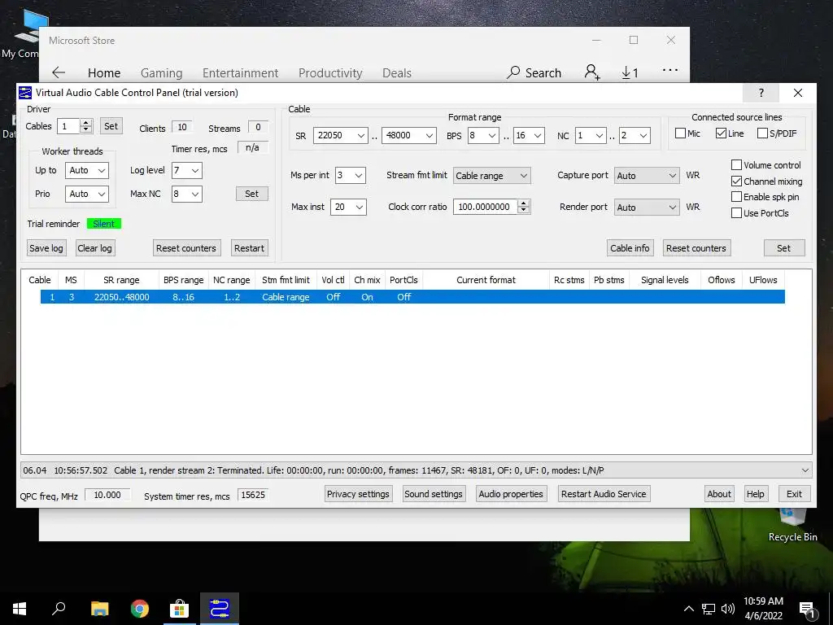Open Privacy settings button
833x625 pixels.
358,494
